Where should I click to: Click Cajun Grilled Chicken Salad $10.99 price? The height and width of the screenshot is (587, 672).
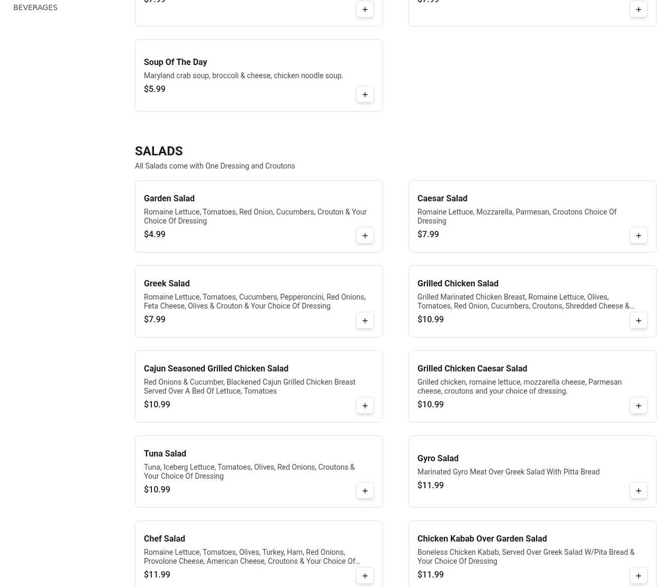(x=157, y=404)
